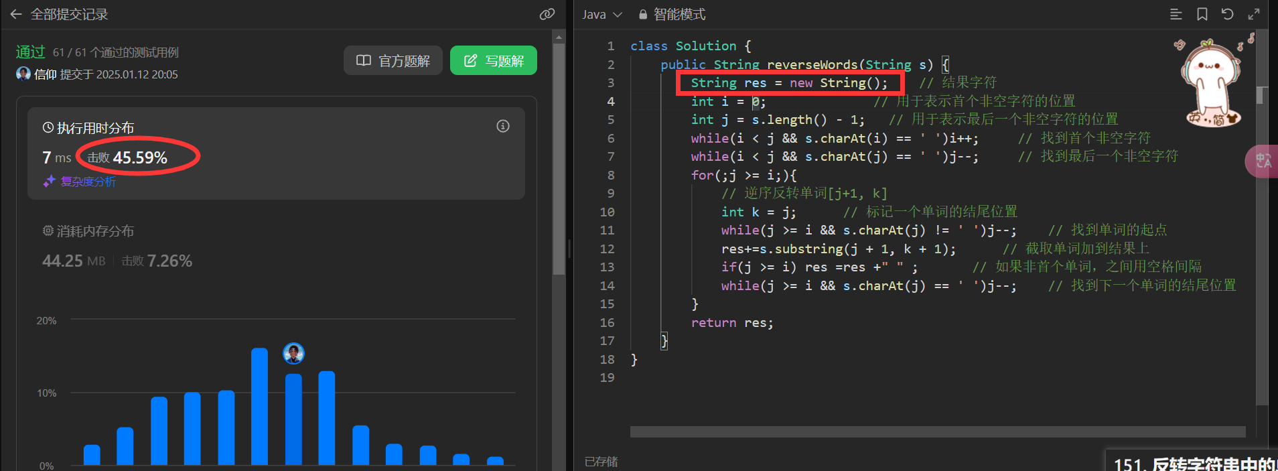Click the 7 ms runtime value
The width and height of the screenshot is (1278, 471).
tap(56, 157)
